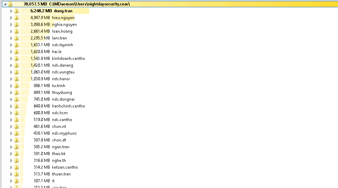Expand the ngan.tran folder
This screenshot has width=338, height=188.
pos(11,147)
